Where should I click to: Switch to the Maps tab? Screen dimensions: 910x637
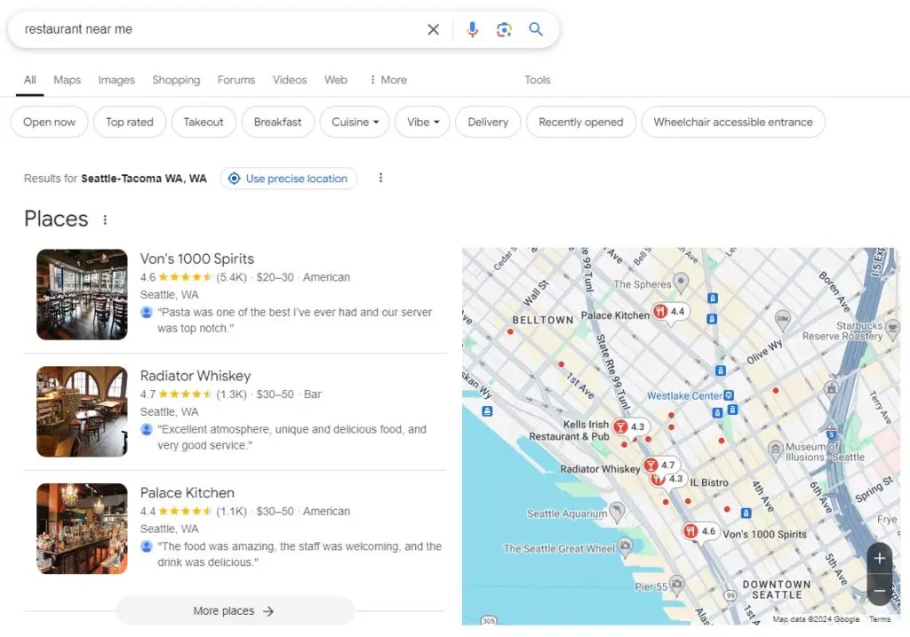coord(68,80)
